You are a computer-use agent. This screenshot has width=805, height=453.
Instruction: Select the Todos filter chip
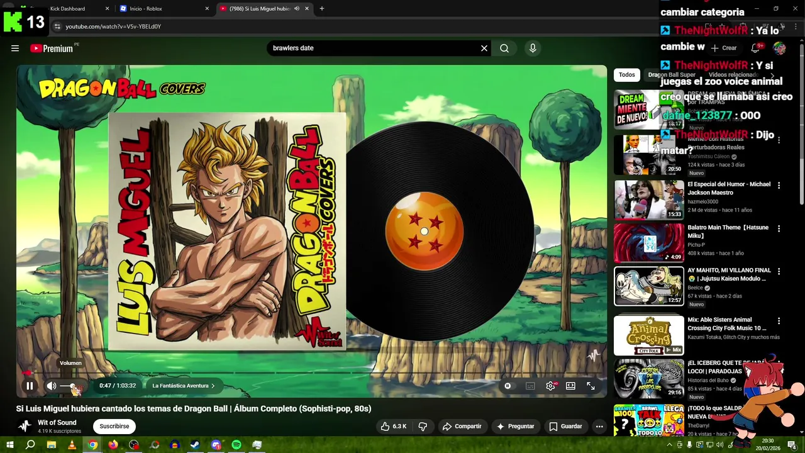[627, 75]
